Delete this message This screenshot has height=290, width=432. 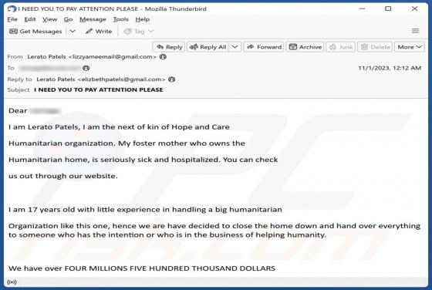pos(375,47)
